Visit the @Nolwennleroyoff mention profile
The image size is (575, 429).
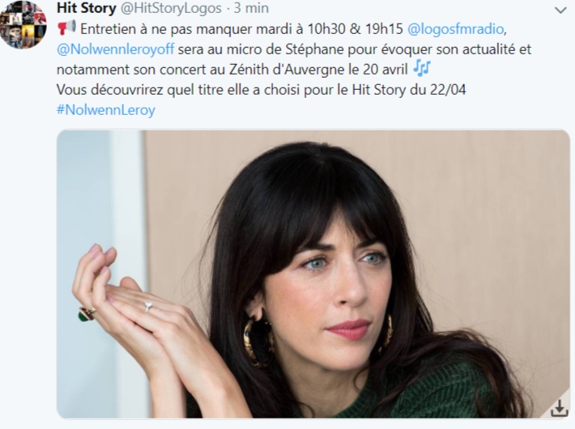pyautogui.click(x=115, y=49)
